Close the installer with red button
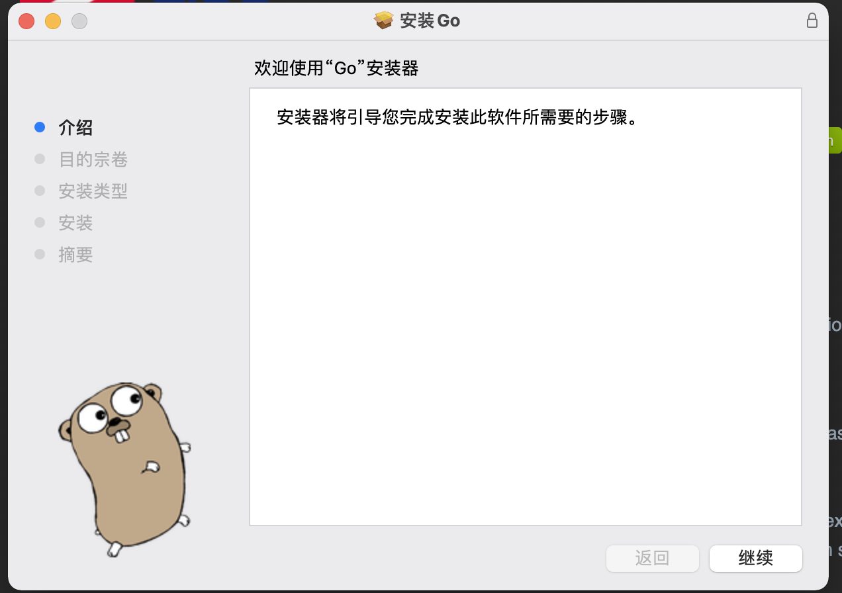This screenshot has height=593, width=842. tap(26, 21)
